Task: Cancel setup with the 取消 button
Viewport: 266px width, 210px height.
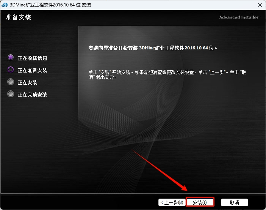Action: (x=235, y=202)
